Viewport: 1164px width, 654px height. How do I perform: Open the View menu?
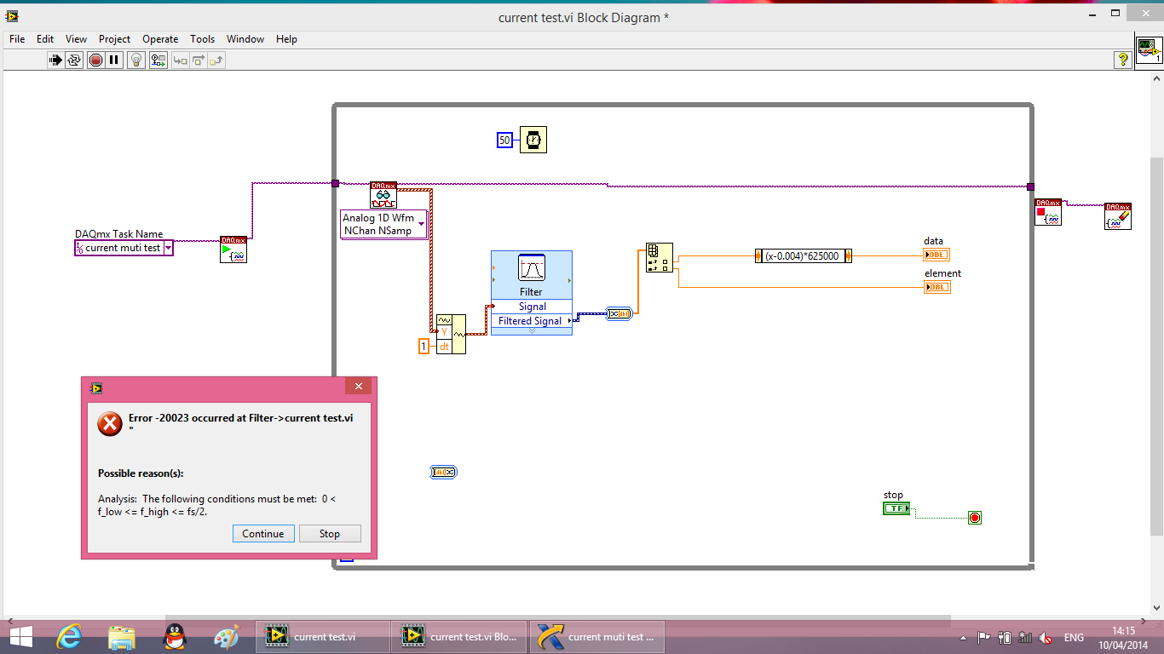pos(76,39)
